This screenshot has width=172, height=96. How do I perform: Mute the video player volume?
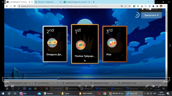(6, 86)
